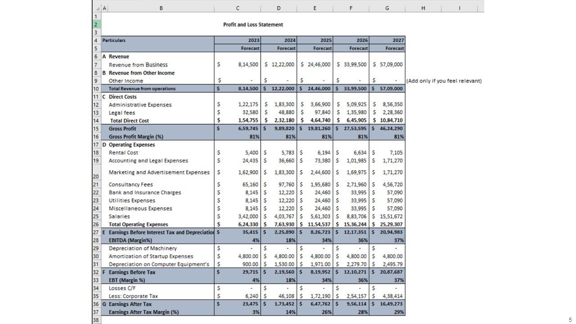576x324 pixels.
Task: Click 2023 Revenue from Business value
Action: pos(248,65)
